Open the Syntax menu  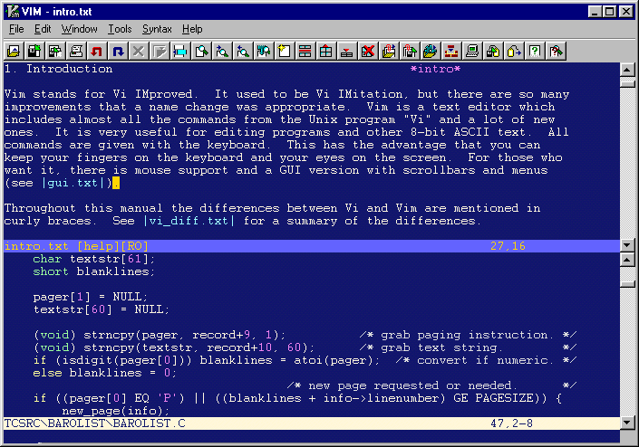(157, 29)
